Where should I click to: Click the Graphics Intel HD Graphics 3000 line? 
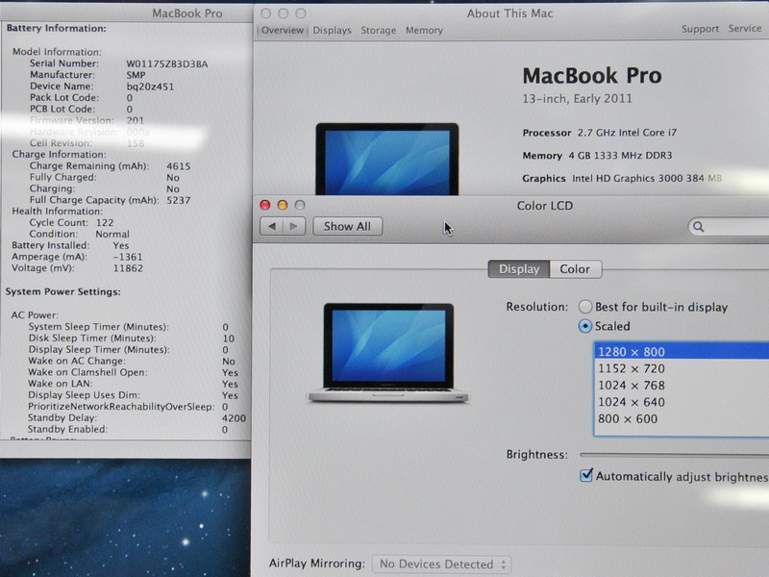coord(622,179)
